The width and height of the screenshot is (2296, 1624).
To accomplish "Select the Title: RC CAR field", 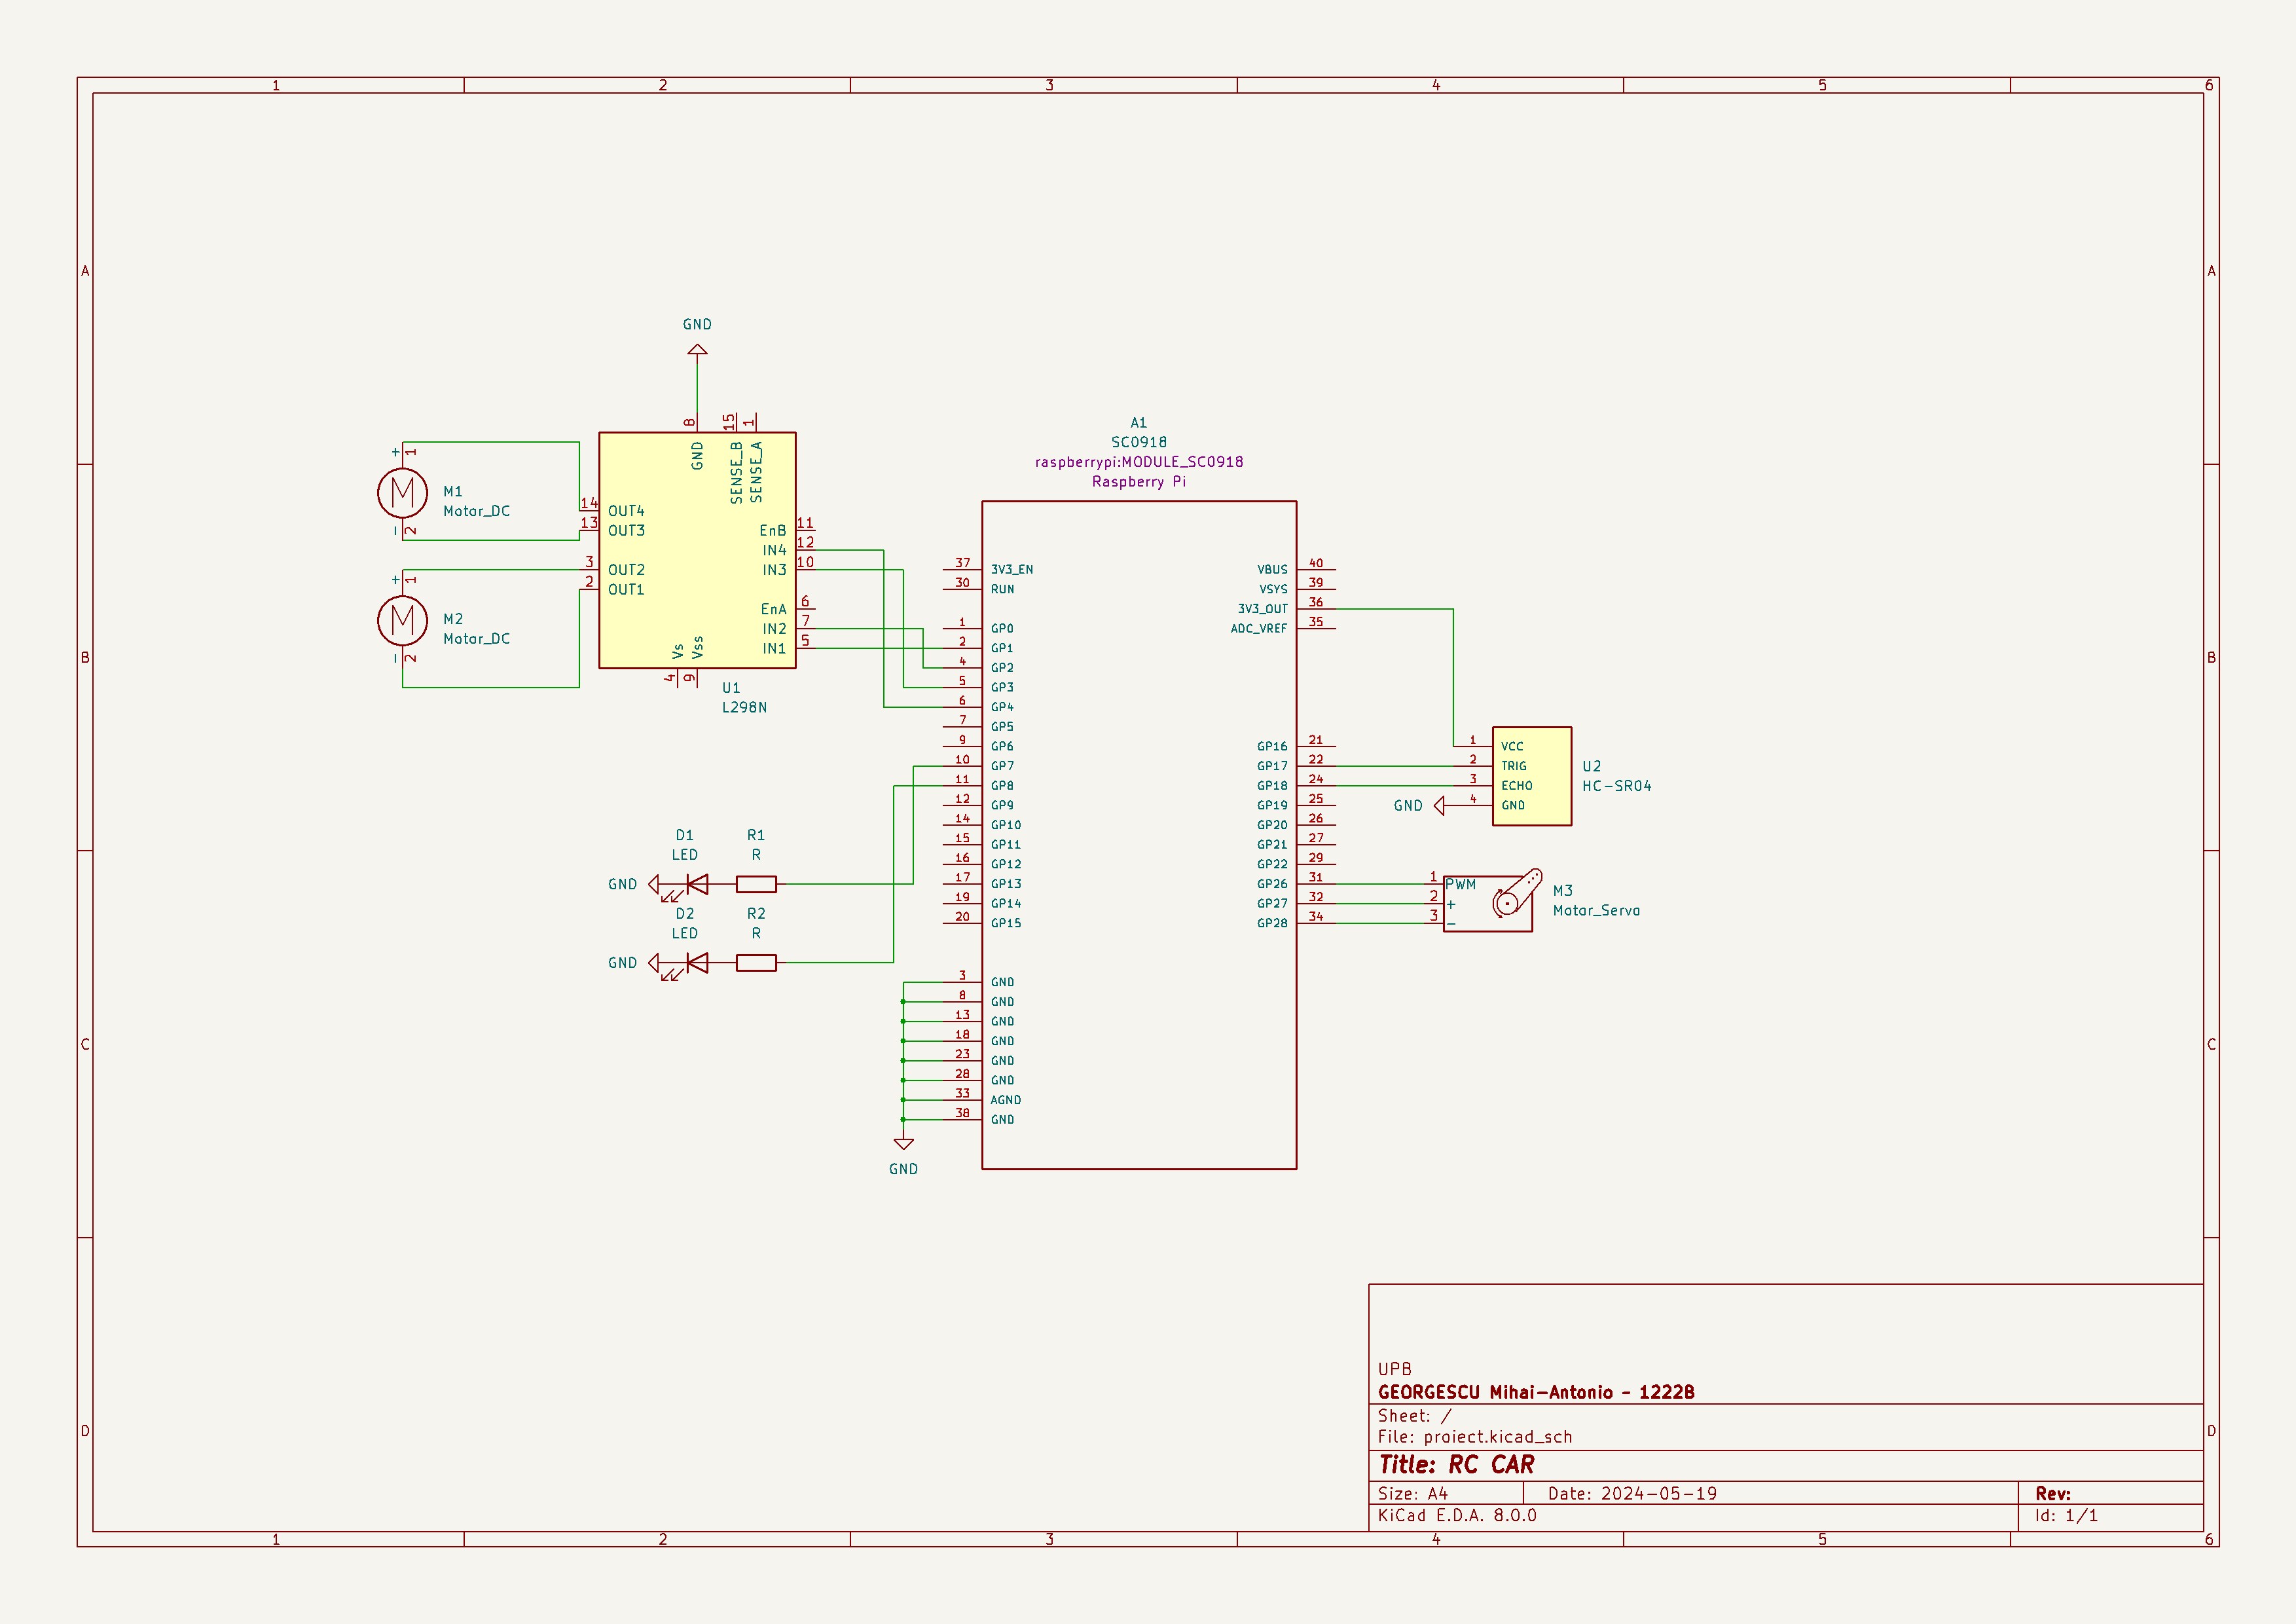I will [x=1456, y=1465].
